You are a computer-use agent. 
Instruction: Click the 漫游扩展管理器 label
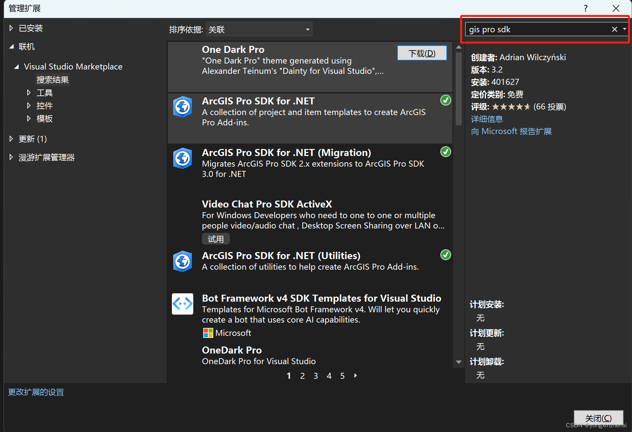[46, 157]
